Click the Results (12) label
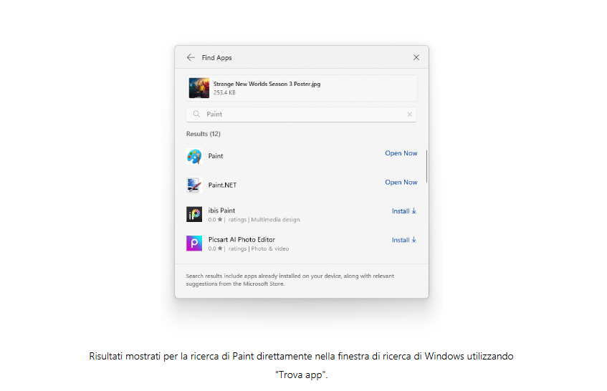 coord(204,134)
